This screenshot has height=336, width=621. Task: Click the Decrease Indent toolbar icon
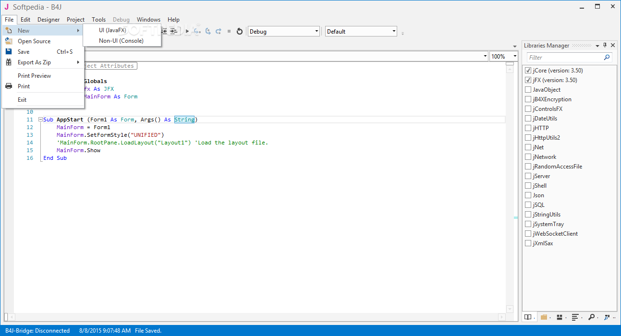pyautogui.click(x=164, y=31)
